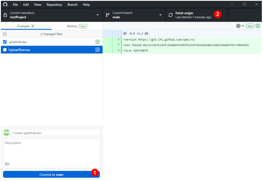The width and height of the screenshot is (263, 181).
Task: Switch to the Changes tab
Action: pos(26,26)
